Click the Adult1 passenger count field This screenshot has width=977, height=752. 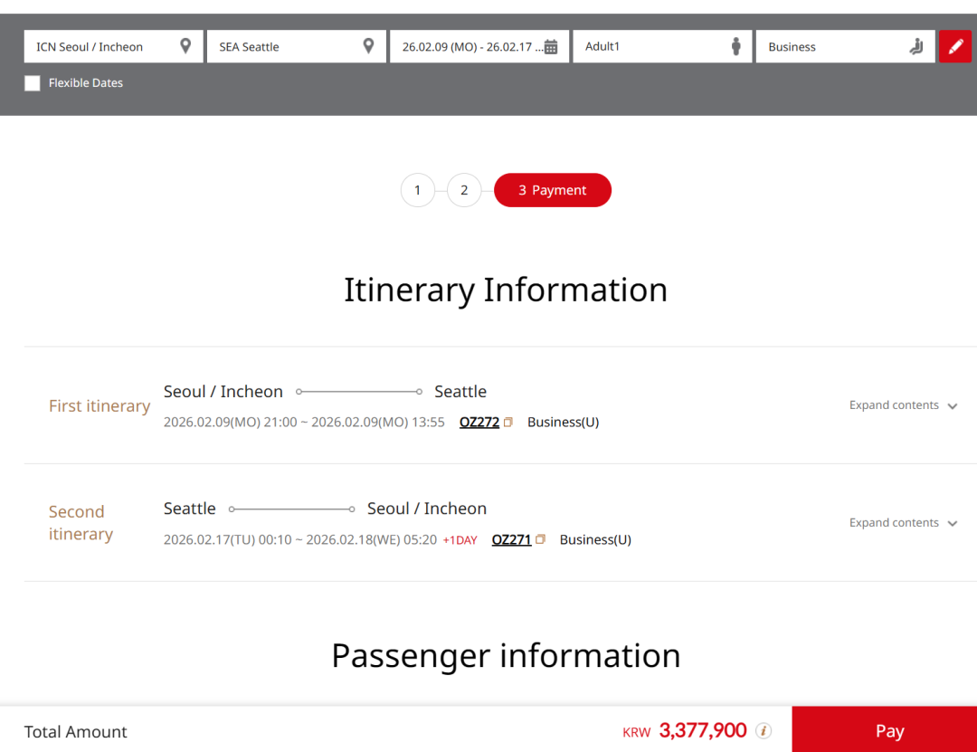(651, 47)
